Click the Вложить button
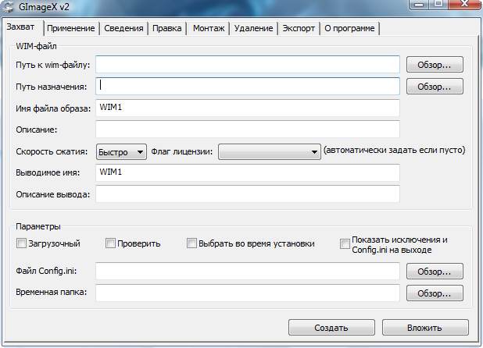Viewport: 483px width, 348px height. click(x=425, y=328)
